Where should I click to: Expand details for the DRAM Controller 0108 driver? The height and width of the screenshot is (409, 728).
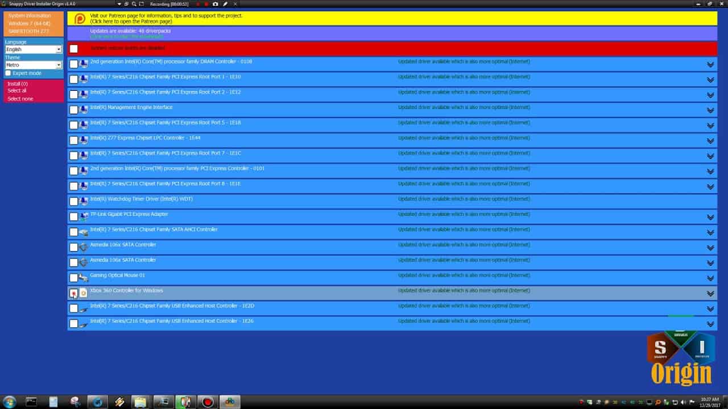tap(710, 64)
